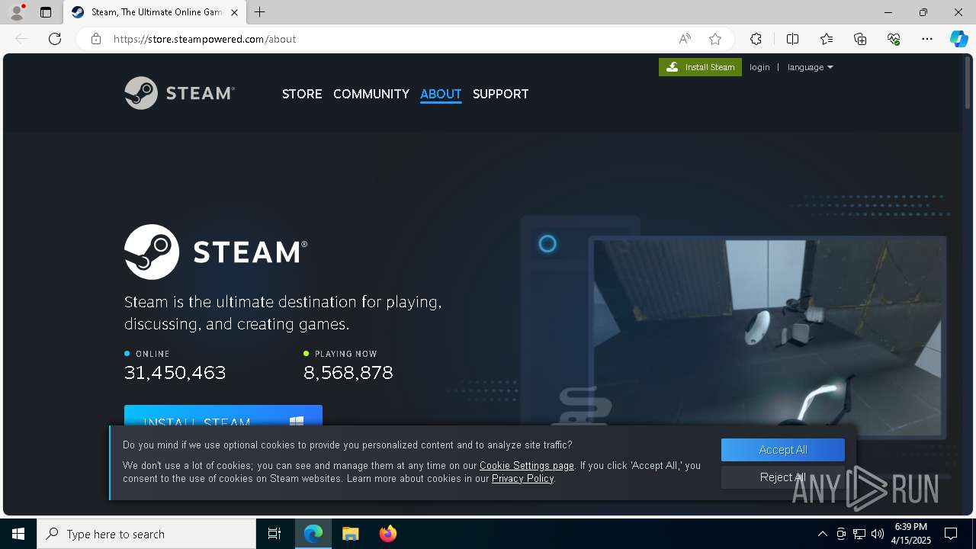Click the login link
Image resolution: width=976 pixels, height=549 pixels.
pyautogui.click(x=759, y=67)
